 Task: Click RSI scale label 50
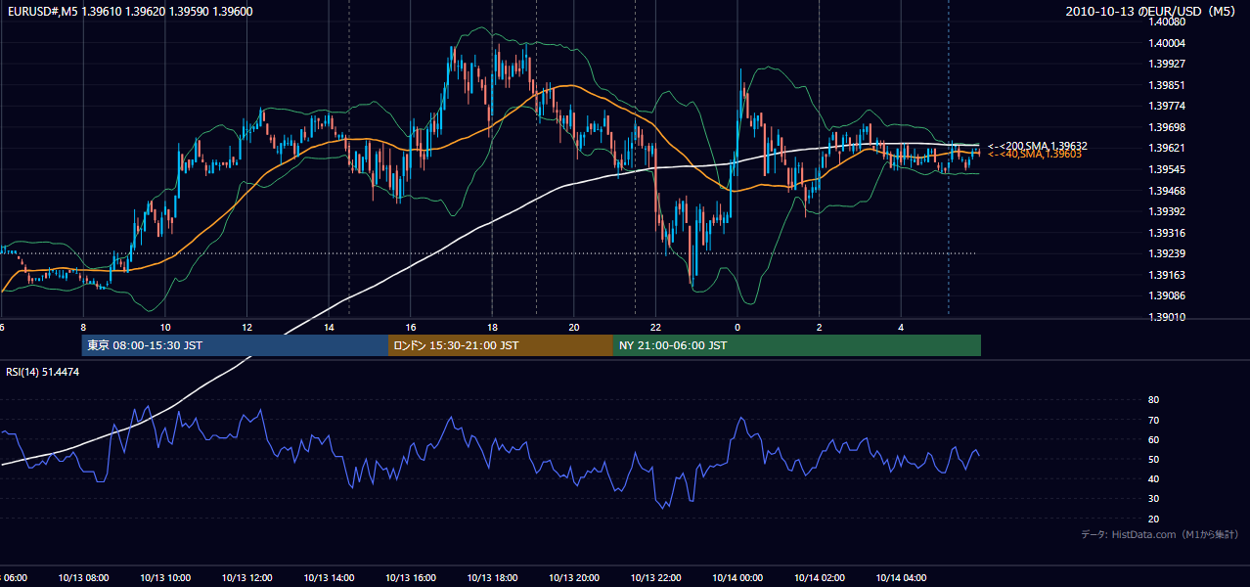1153,459
